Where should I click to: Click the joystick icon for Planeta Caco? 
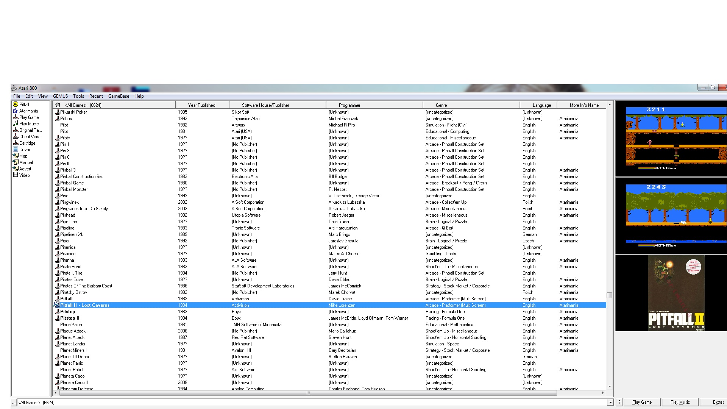tap(58, 376)
